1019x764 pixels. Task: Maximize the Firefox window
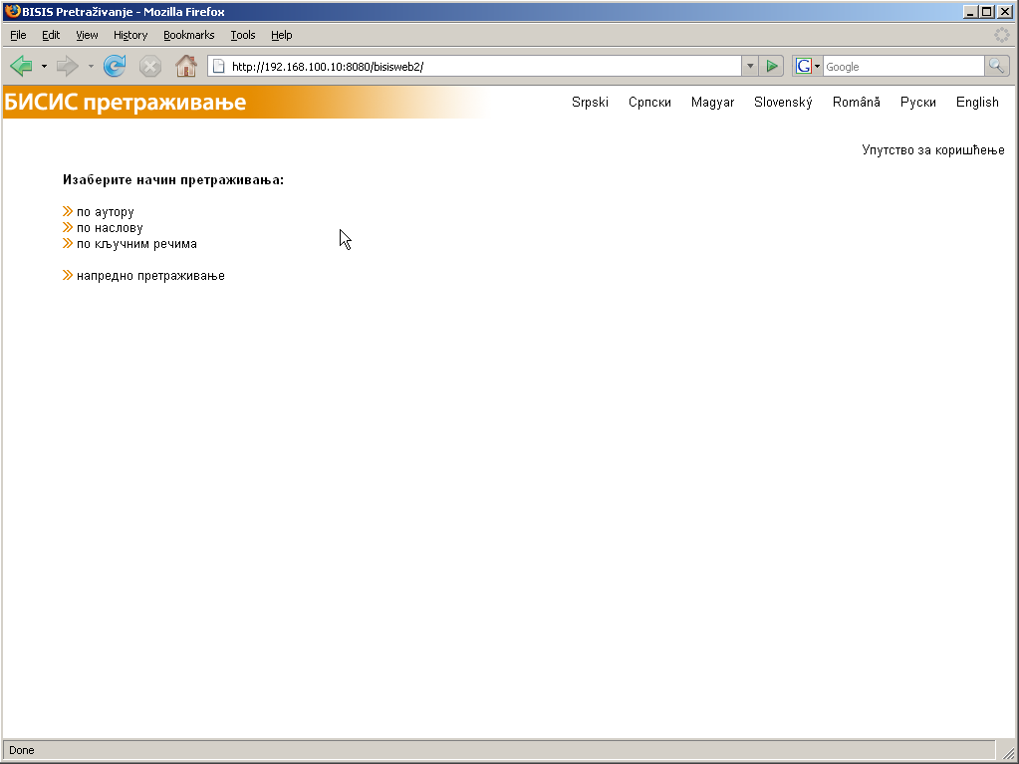tap(987, 12)
